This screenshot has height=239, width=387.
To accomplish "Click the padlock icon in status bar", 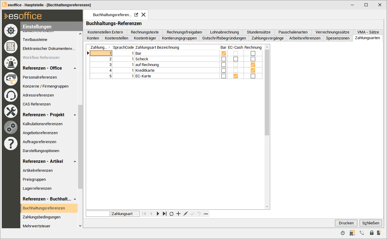I will 371,233.
